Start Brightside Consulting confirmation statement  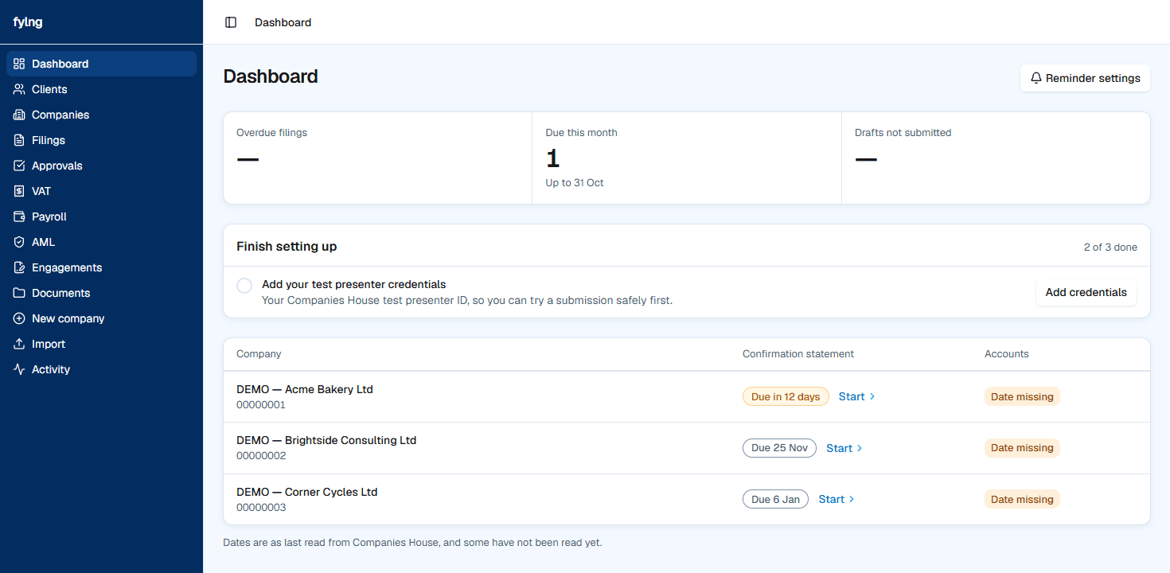tap(844, 448)
